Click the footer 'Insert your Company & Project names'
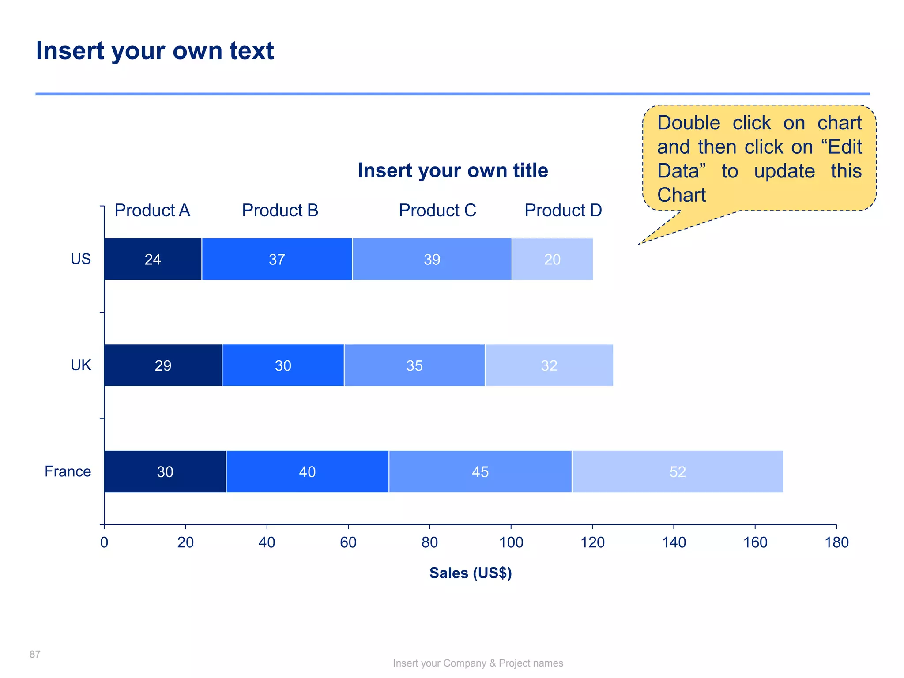 (478, 663)
